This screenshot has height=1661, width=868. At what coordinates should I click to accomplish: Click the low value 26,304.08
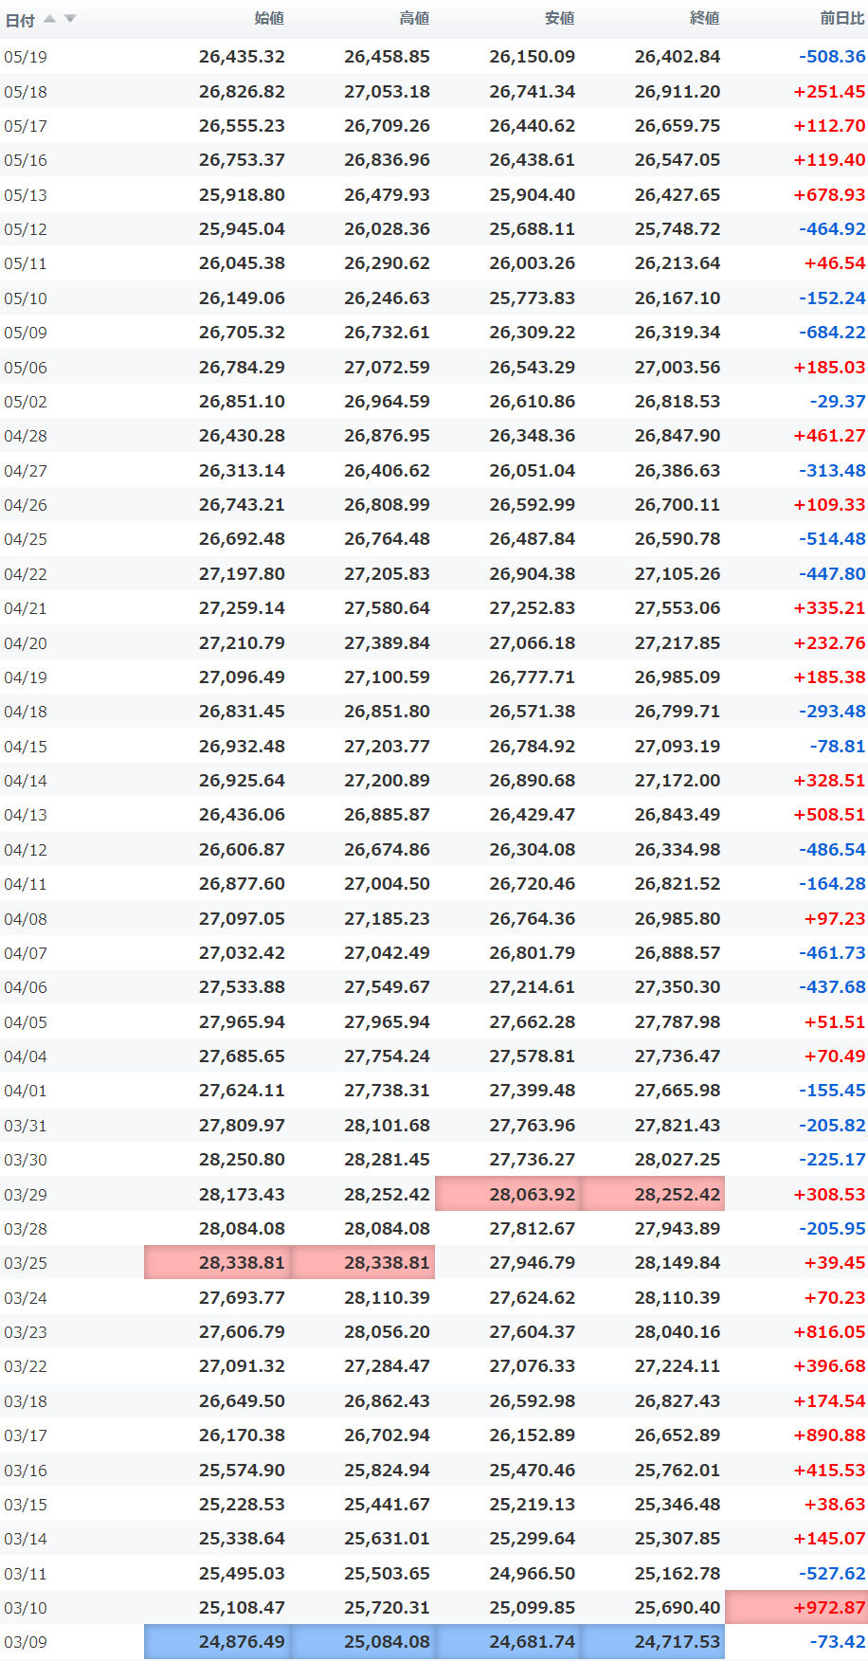click(x=532, y=850)
